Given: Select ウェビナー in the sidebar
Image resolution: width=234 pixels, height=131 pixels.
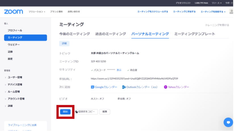Looking at the screenshot, I should pos(14,45).
